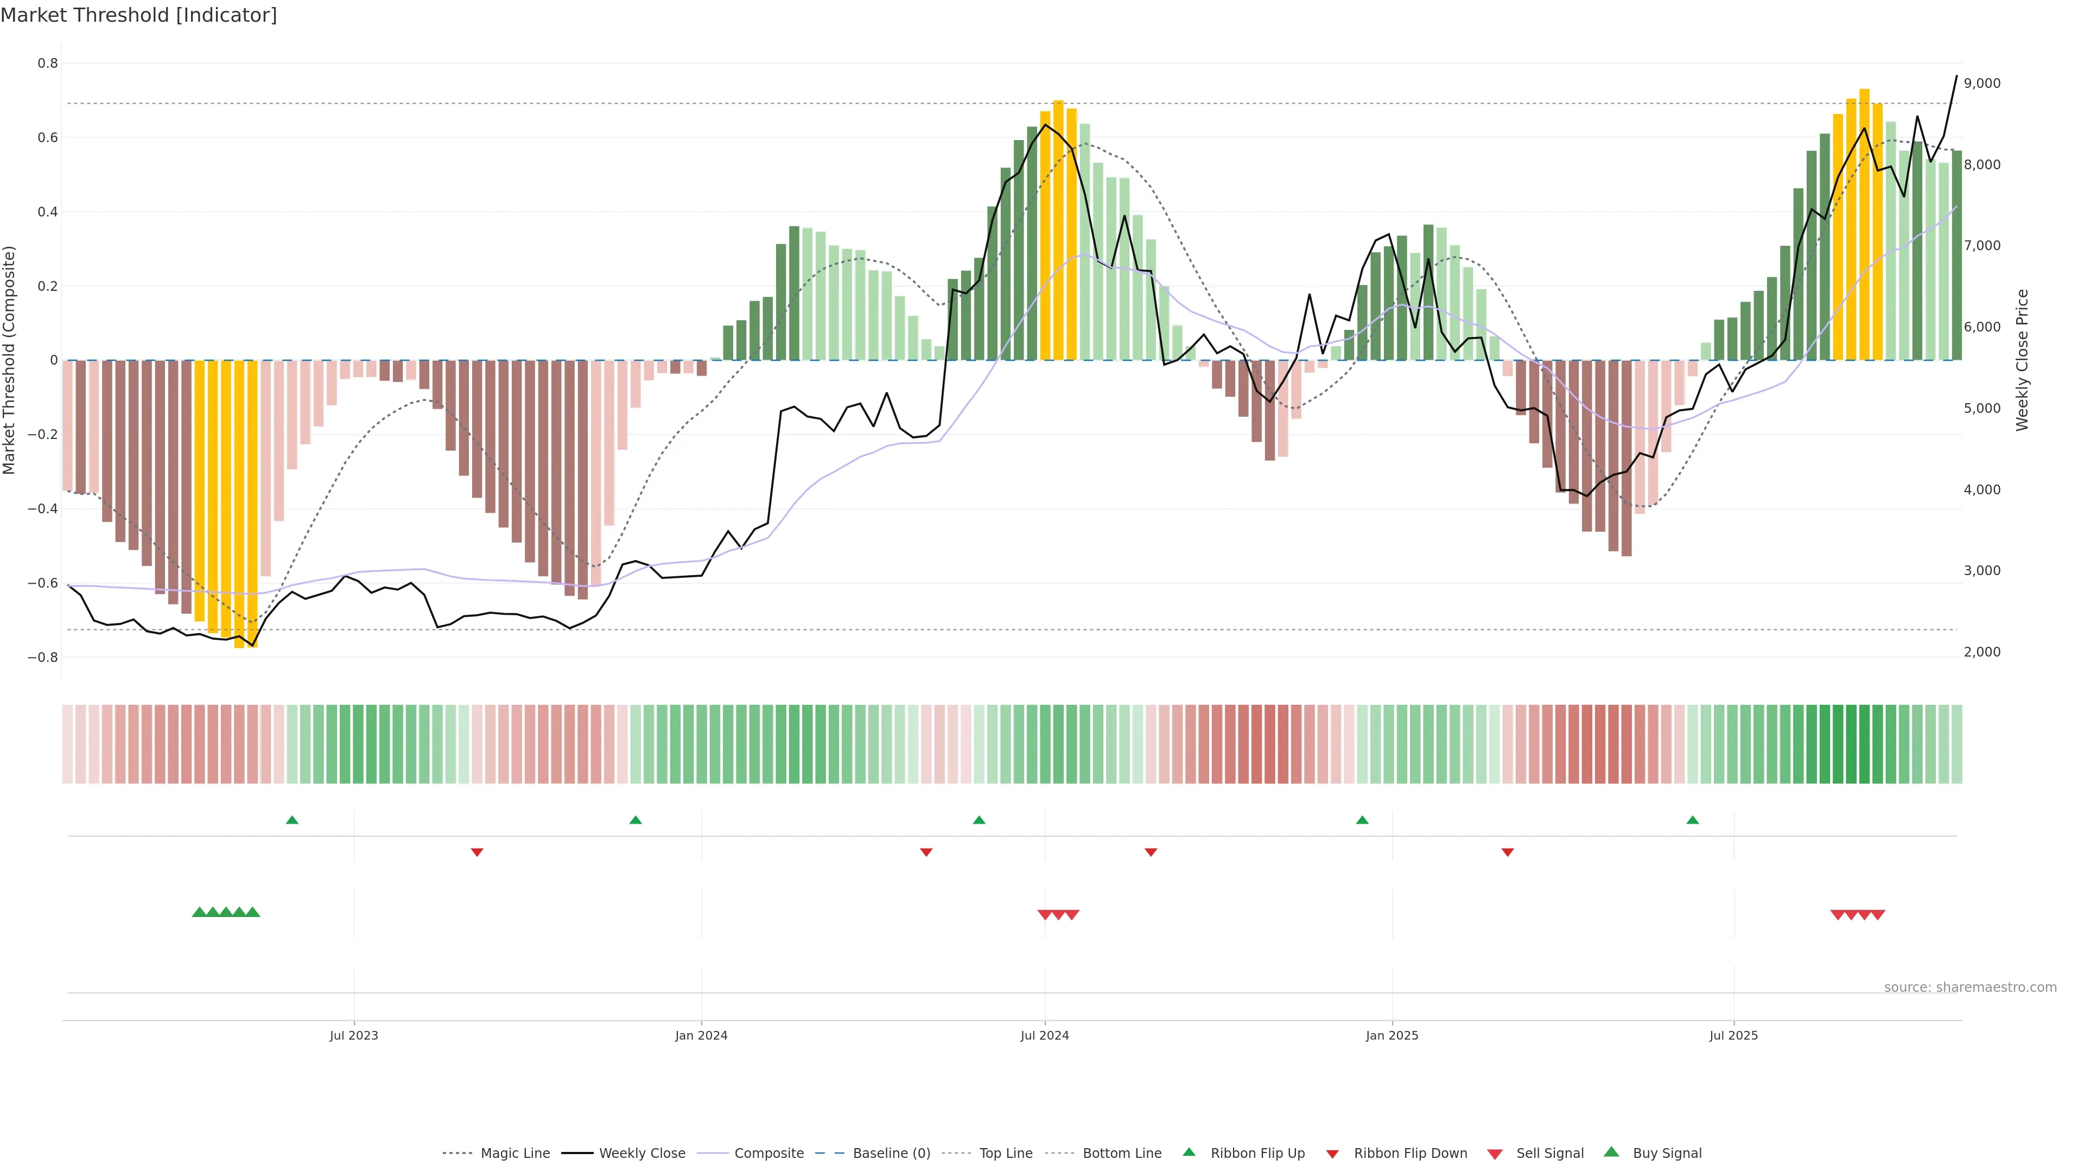This screenshot has height=1172, width=2084.
Task: Click the Market Threshold [Indicator] chart title
Action: coord(138,15)
